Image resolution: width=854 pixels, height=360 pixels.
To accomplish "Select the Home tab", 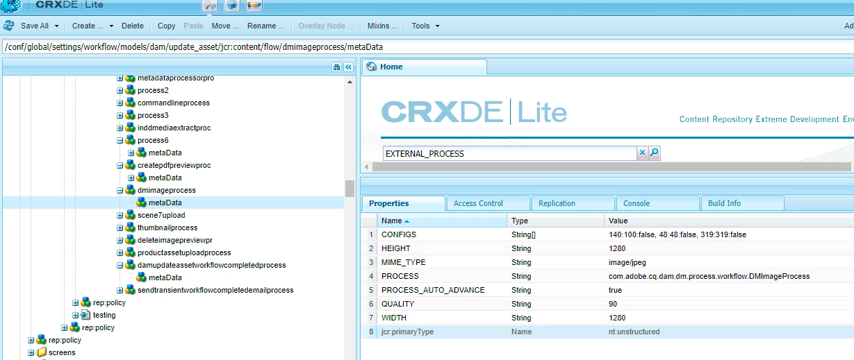I will [424, 67].
